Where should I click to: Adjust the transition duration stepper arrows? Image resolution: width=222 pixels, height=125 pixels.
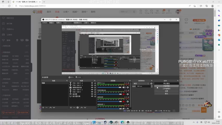(x=152, y=86)
